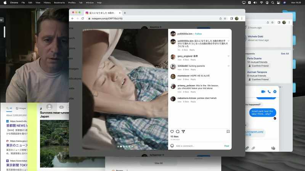Send thumbs-up in Messenger chat
Viewport: 305px width, 171px height.
tap(273, 148)
